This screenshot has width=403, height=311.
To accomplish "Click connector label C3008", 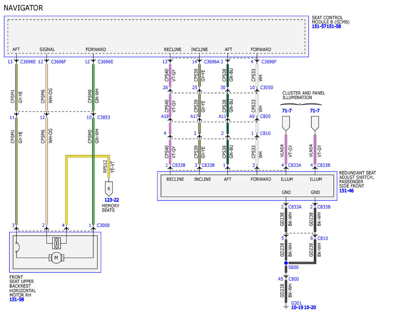I will coord(103,225).
